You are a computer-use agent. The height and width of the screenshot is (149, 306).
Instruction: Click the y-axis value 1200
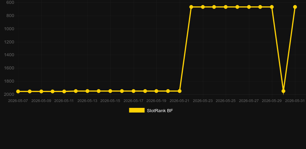pyautogui.click(x=9, y=42)
